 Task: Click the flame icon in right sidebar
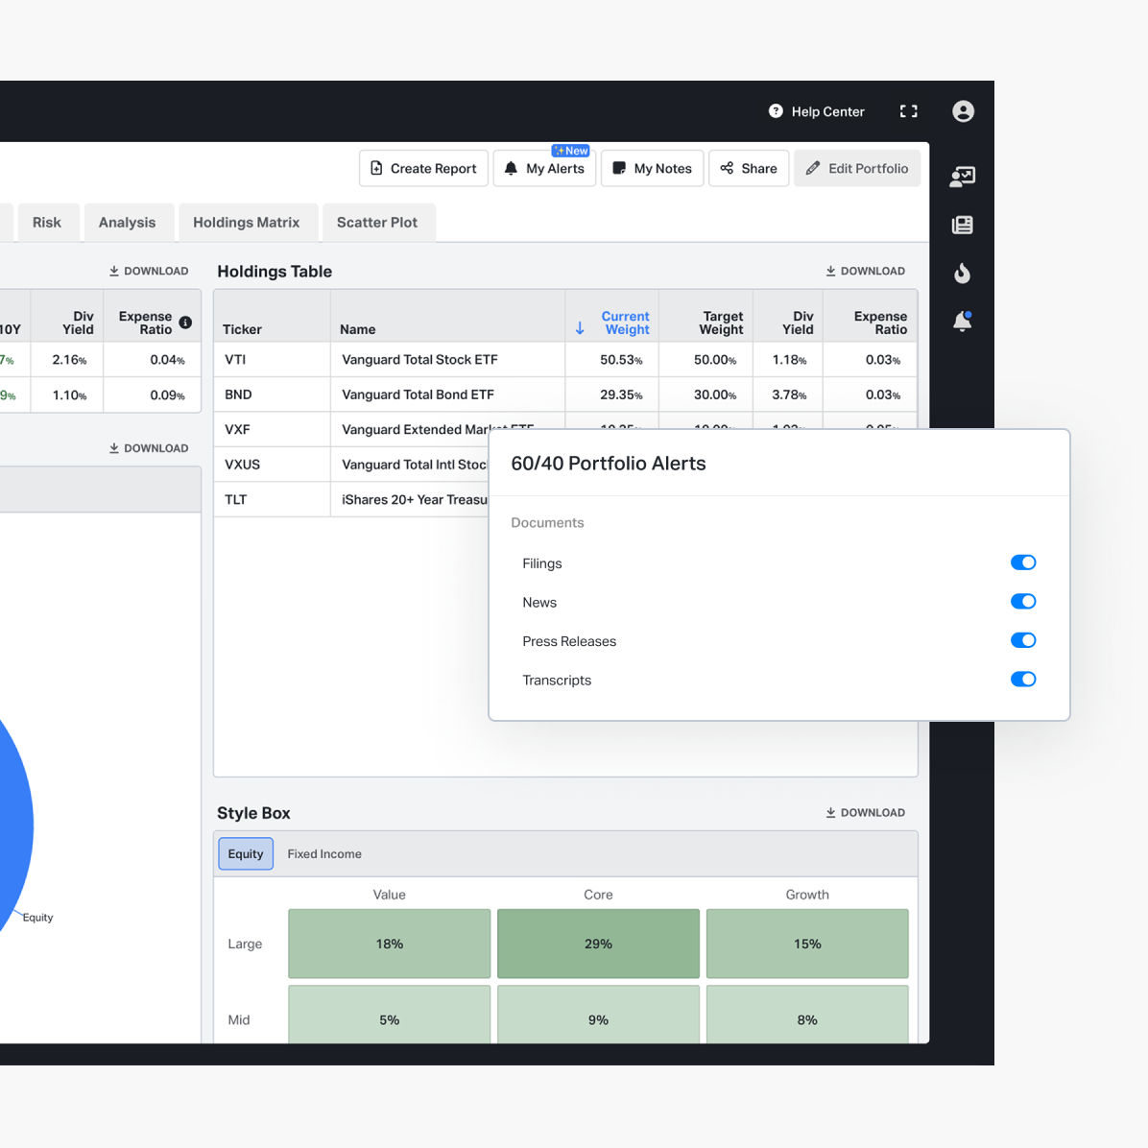tap(962, 274)
